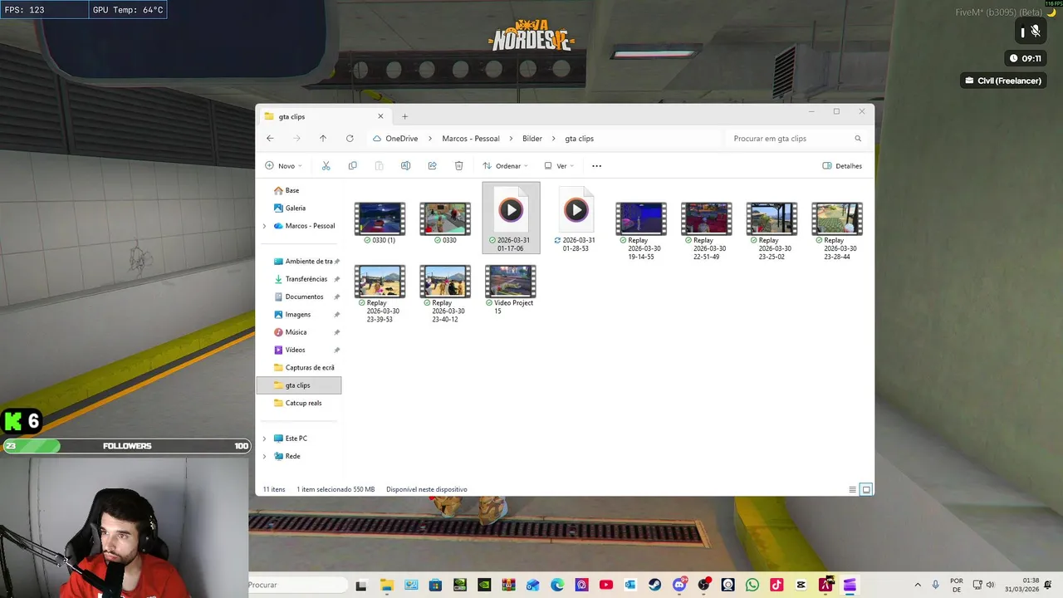Click the Marcos - Pessoal breadcrumb

click(x=470, y=139)
